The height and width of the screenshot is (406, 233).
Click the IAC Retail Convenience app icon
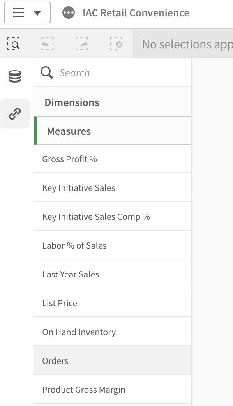coord(69,12)
